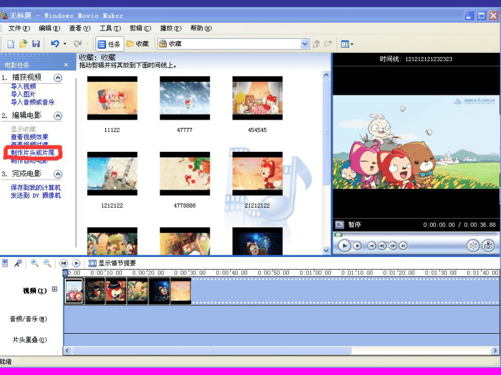Click the up one level folder icon
The width and height of the screenshot is (501, 375).
[x=316, y=44]
